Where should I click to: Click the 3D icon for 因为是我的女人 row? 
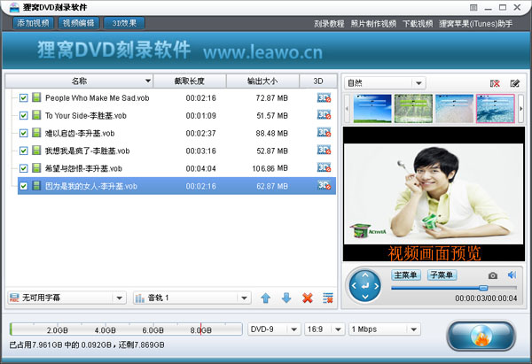[x=324, y=186]
